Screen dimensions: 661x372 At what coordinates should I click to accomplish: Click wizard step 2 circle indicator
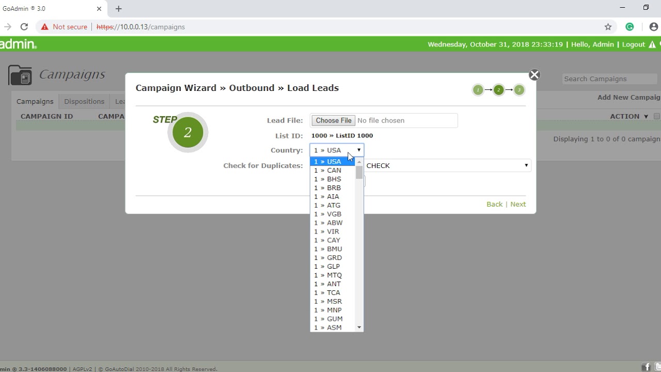pos(498,90)
